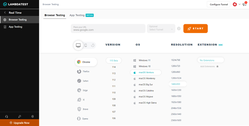
Task: Select macOS Monterey OS
Action: (144, 78)
